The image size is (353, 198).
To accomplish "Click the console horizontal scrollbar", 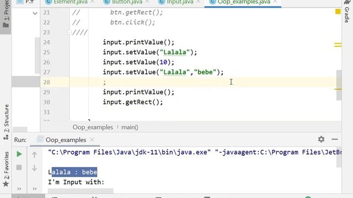I will [x=81, y=191].
